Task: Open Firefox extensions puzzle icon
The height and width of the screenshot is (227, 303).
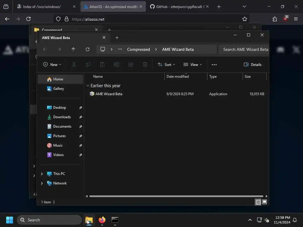Action: coord(275,19)
